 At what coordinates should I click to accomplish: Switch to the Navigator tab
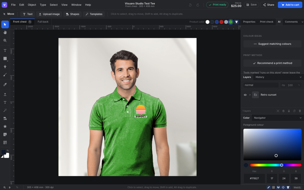[260, 118]
